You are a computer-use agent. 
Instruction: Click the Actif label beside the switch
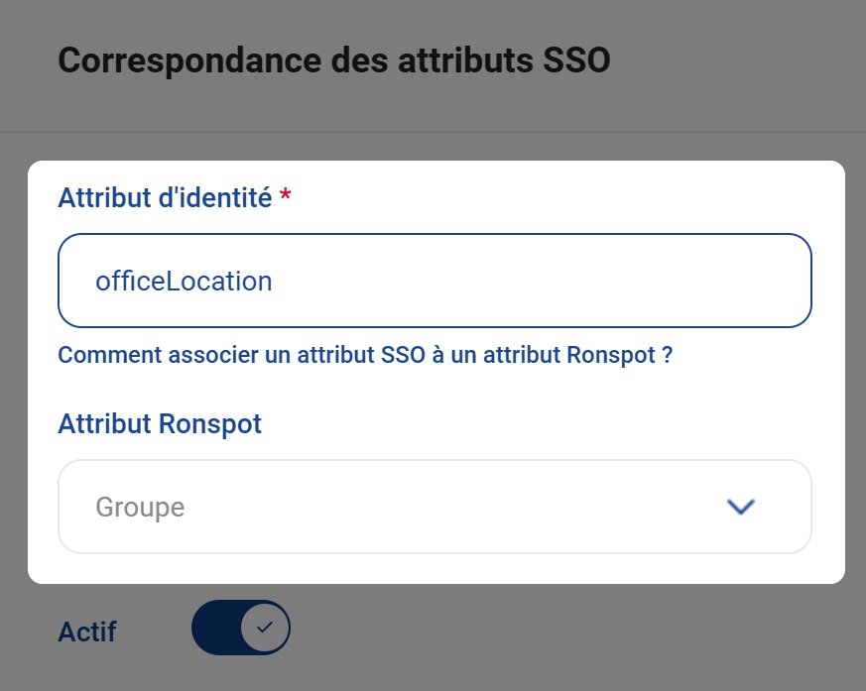[x=86, y=631]
